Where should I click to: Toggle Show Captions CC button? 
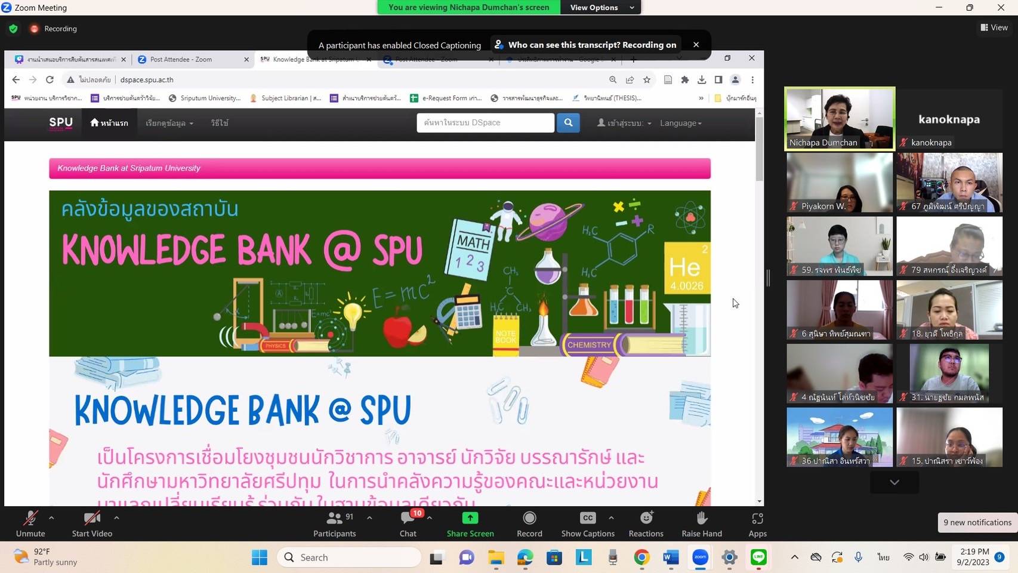[588, 518]
